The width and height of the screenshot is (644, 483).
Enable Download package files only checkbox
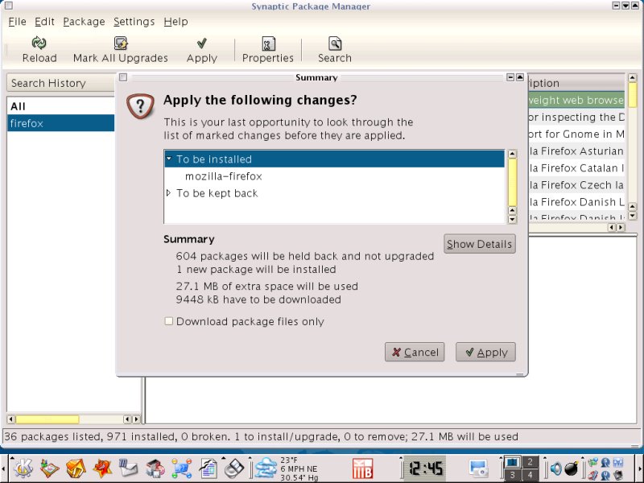pos(169,321)
